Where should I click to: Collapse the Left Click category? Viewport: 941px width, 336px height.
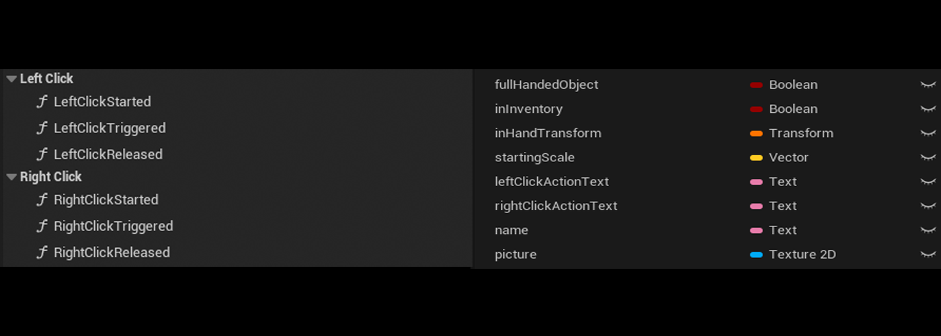click(11, 79)
